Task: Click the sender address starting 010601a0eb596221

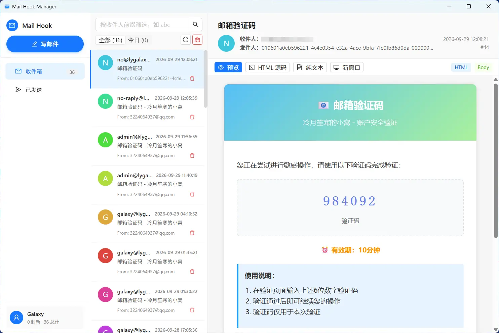Action: [x=347, y=48]
